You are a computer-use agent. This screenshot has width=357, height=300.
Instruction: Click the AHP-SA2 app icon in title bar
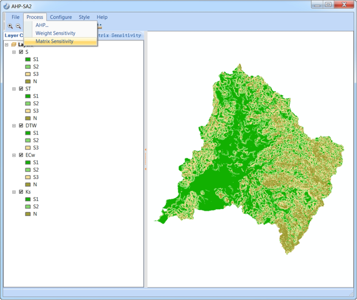pos(6,5)
